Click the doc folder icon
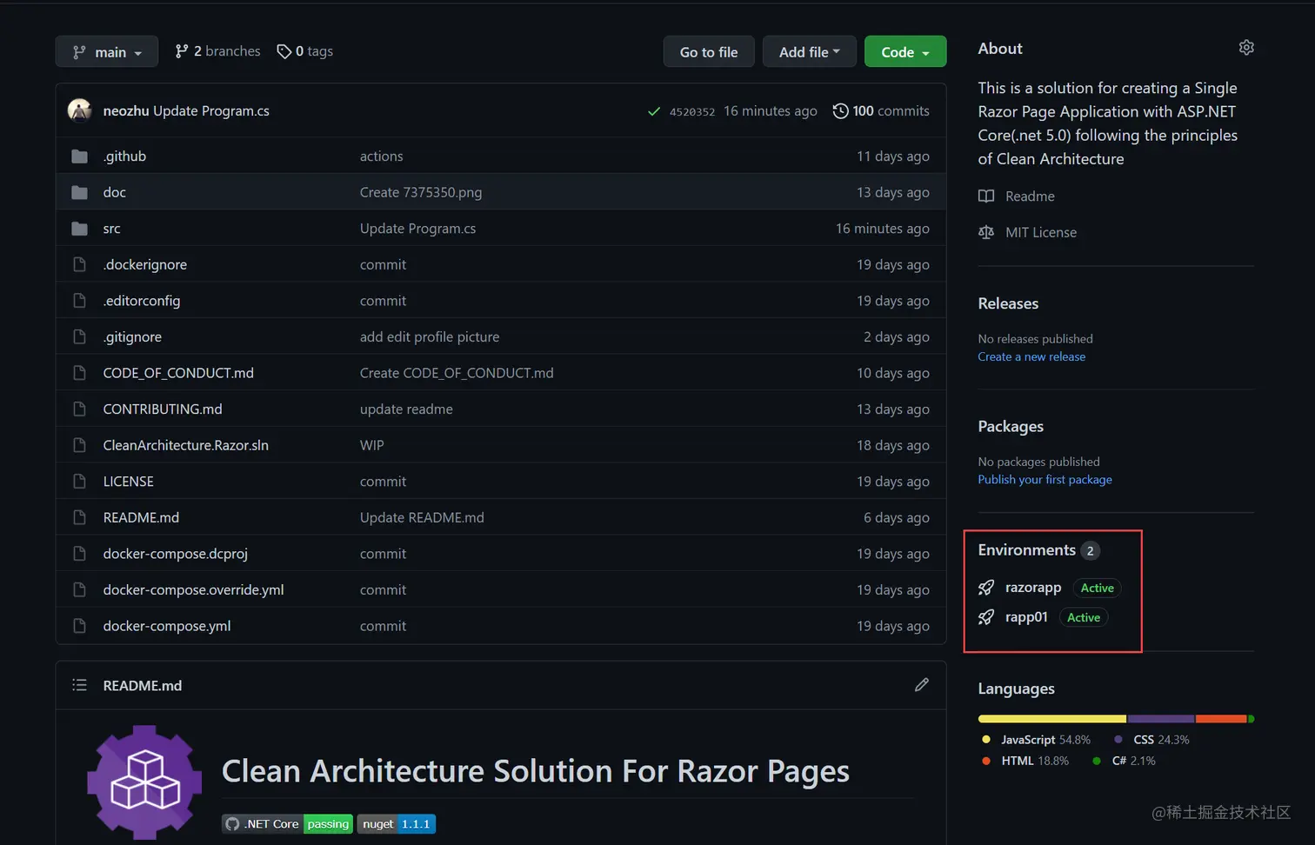 [x=79, y=192]
